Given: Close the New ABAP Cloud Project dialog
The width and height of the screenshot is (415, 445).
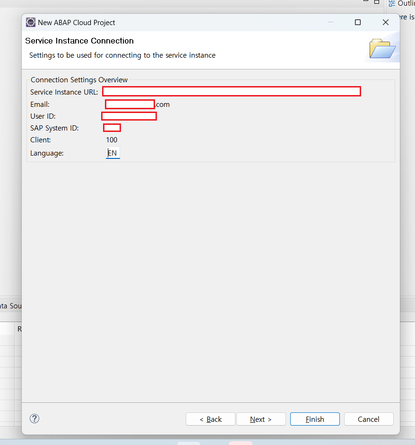Looking at the screenshot, I should (386, 22).
